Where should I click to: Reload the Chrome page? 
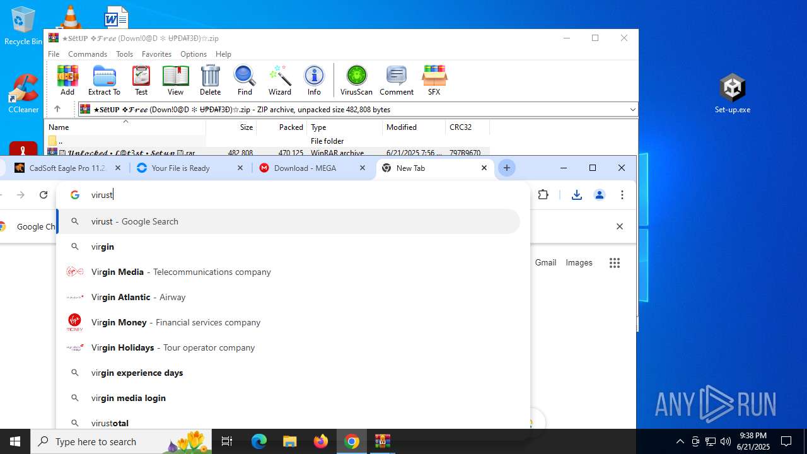(x=44, y=195)
